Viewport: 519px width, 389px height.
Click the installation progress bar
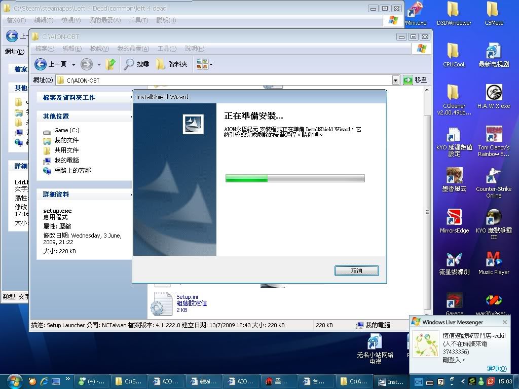295,178
